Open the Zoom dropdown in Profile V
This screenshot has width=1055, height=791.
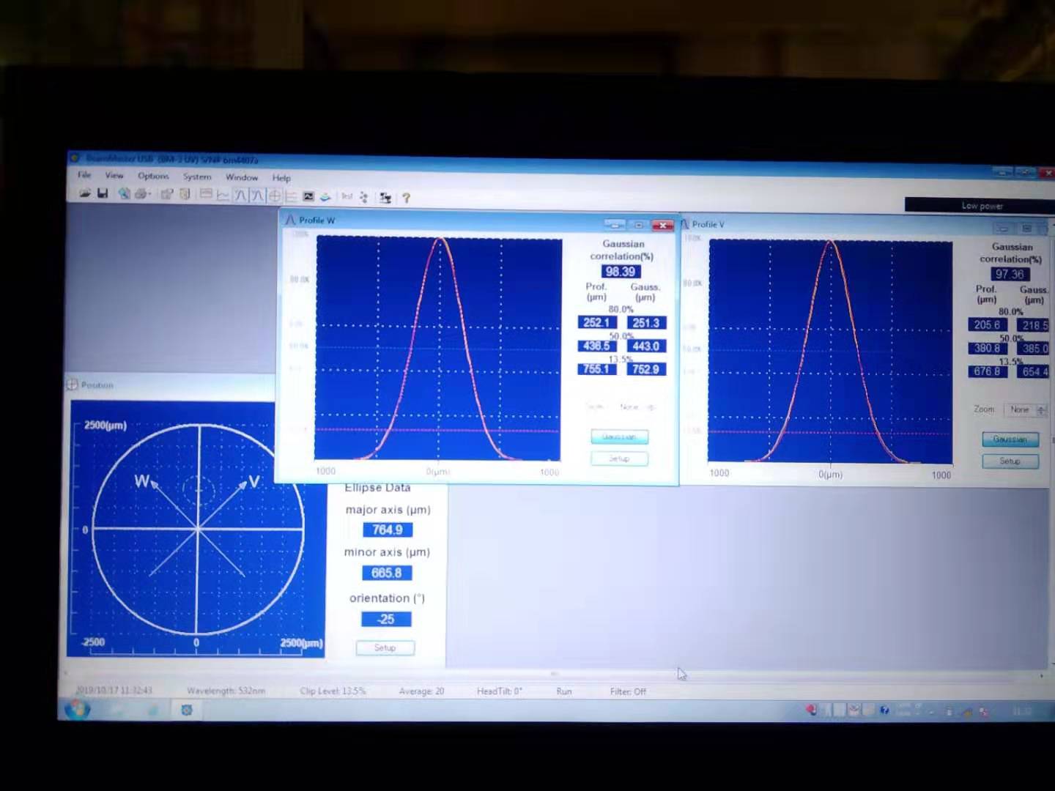click(1026, 409)
